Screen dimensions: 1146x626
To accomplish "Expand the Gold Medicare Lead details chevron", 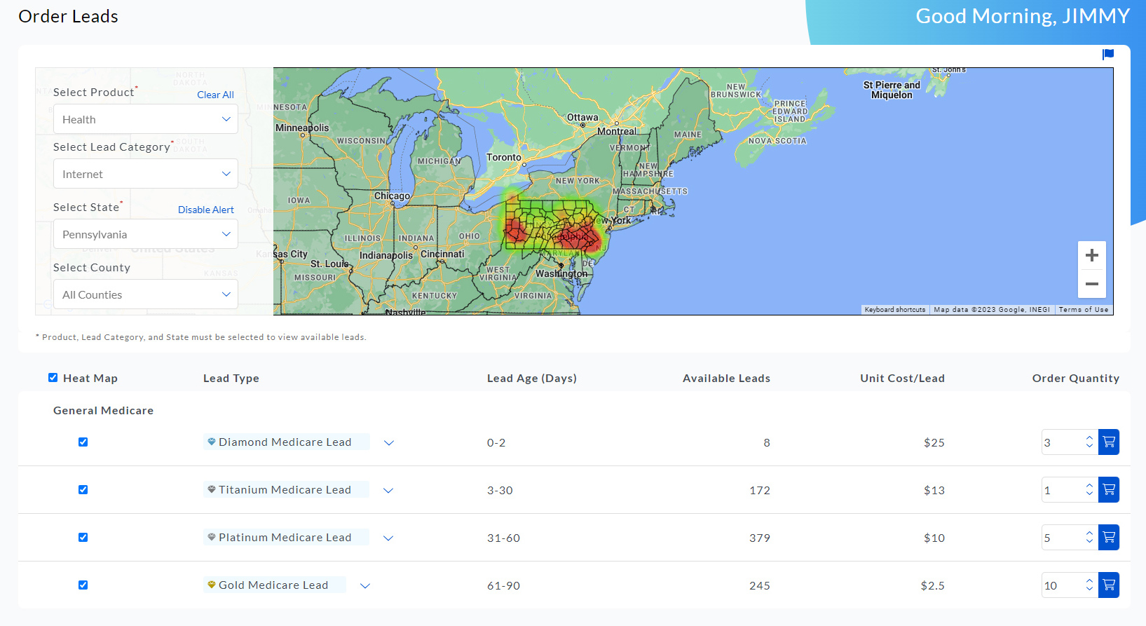I will (365, 586).
